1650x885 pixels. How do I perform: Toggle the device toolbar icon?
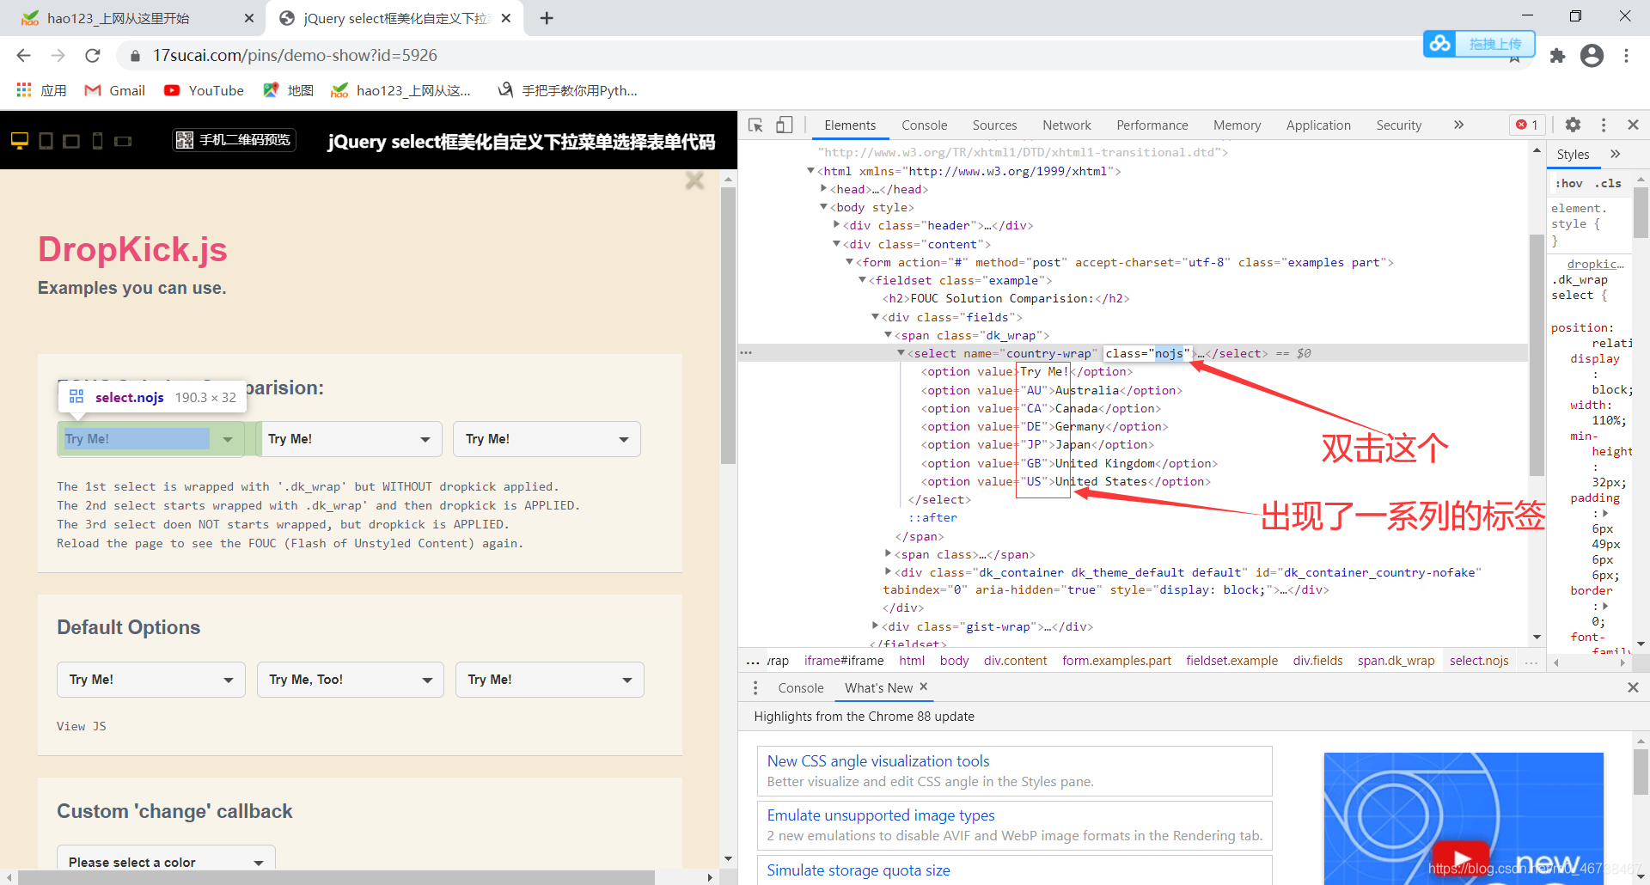784,125
